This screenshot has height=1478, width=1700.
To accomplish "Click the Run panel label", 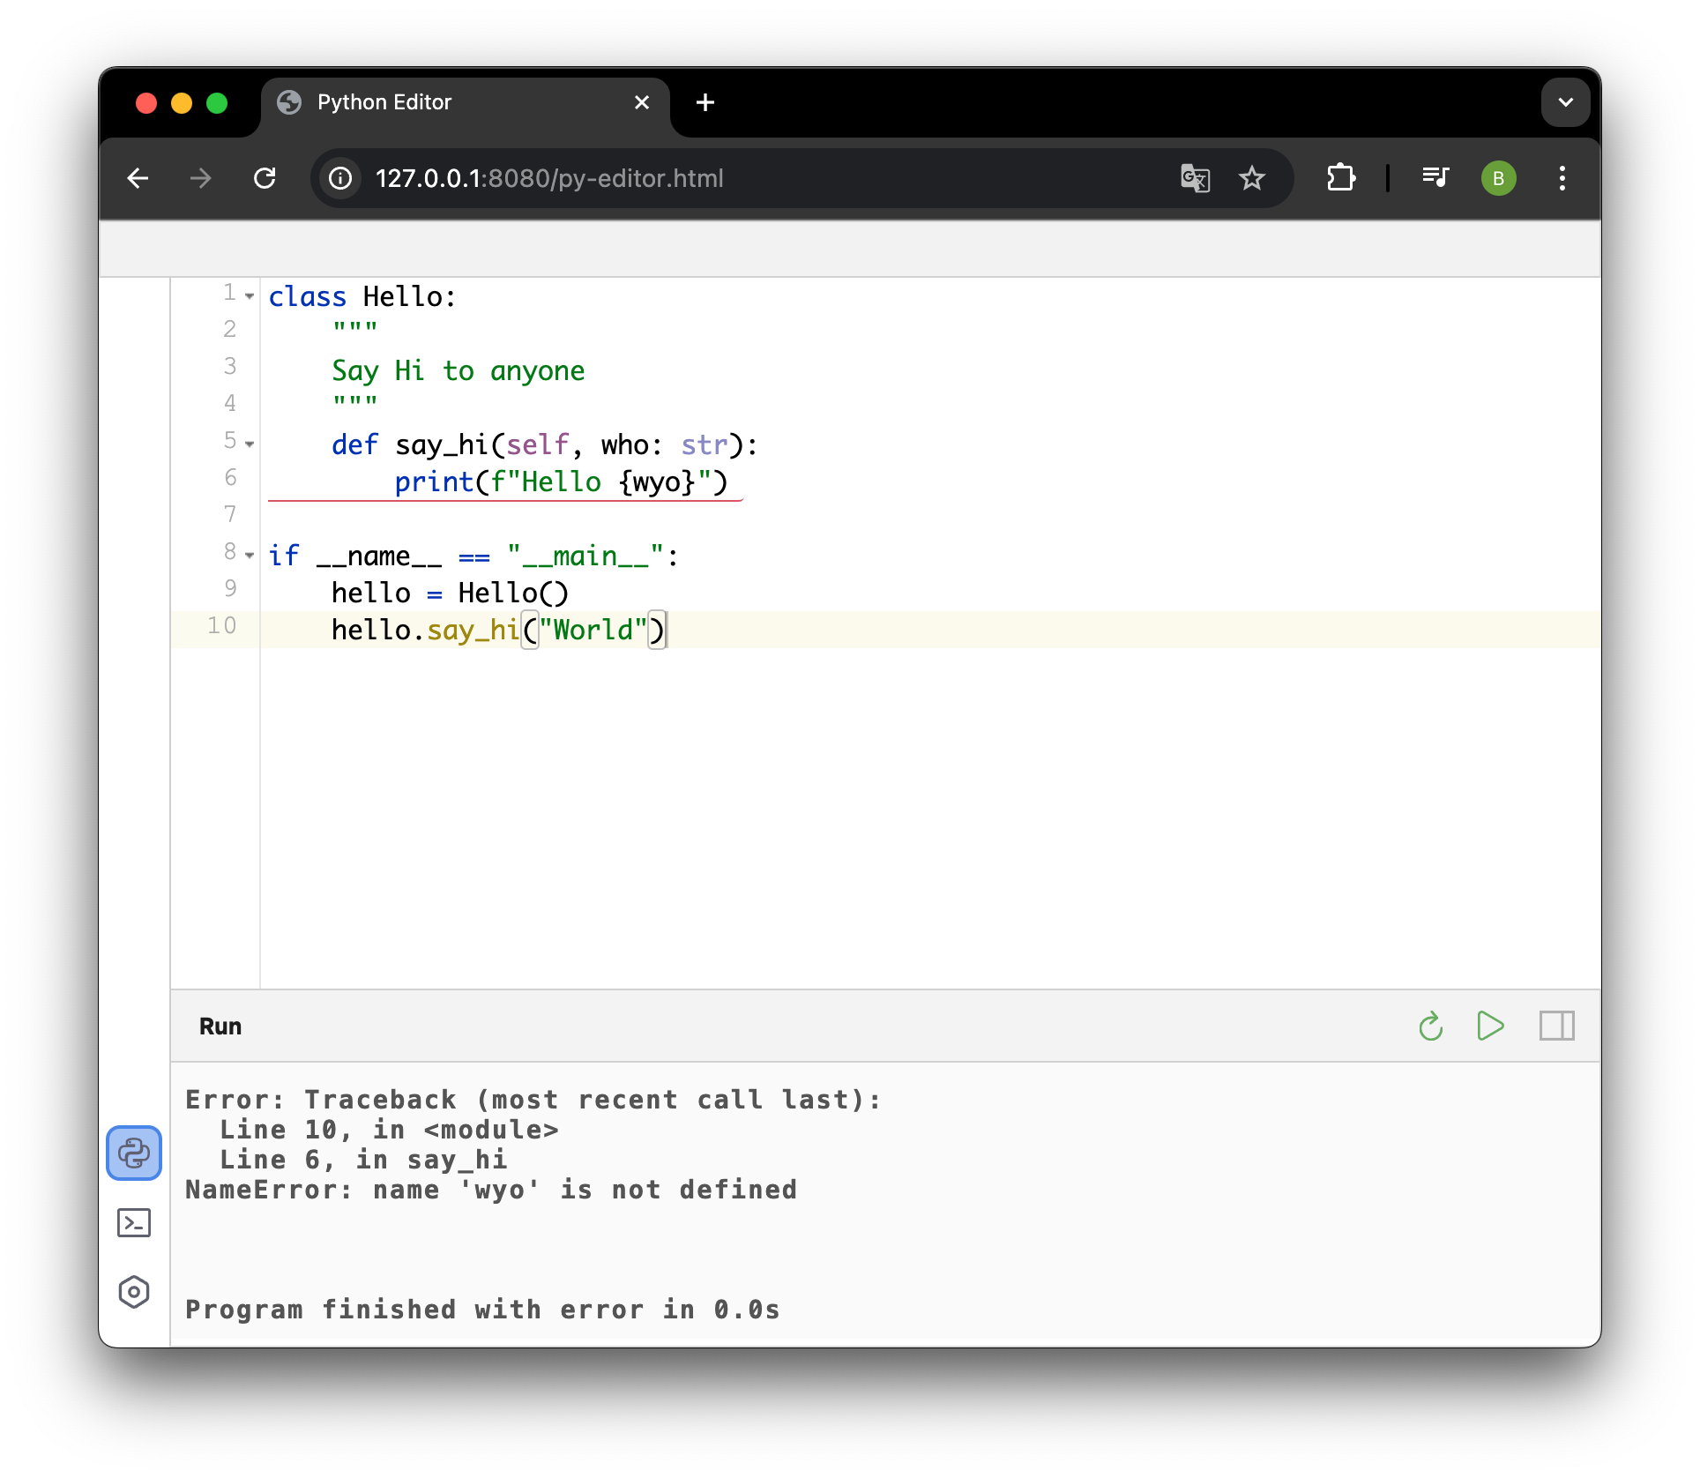I will coord(220,1026).
